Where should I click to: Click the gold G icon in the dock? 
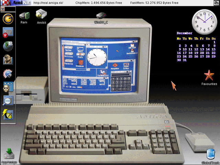coord(8,19)
